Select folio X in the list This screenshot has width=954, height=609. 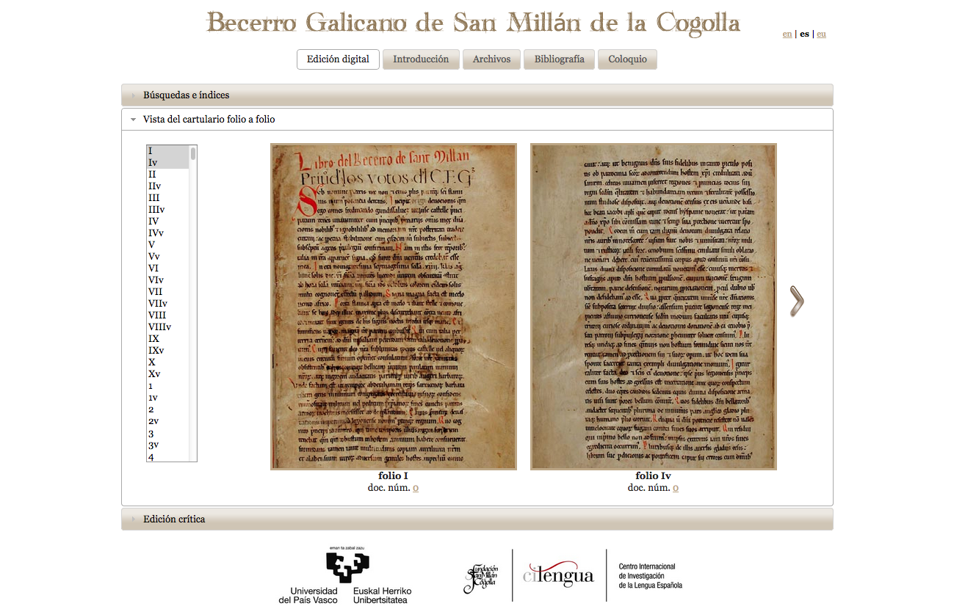pyautogui.click(x=168, y=362)
